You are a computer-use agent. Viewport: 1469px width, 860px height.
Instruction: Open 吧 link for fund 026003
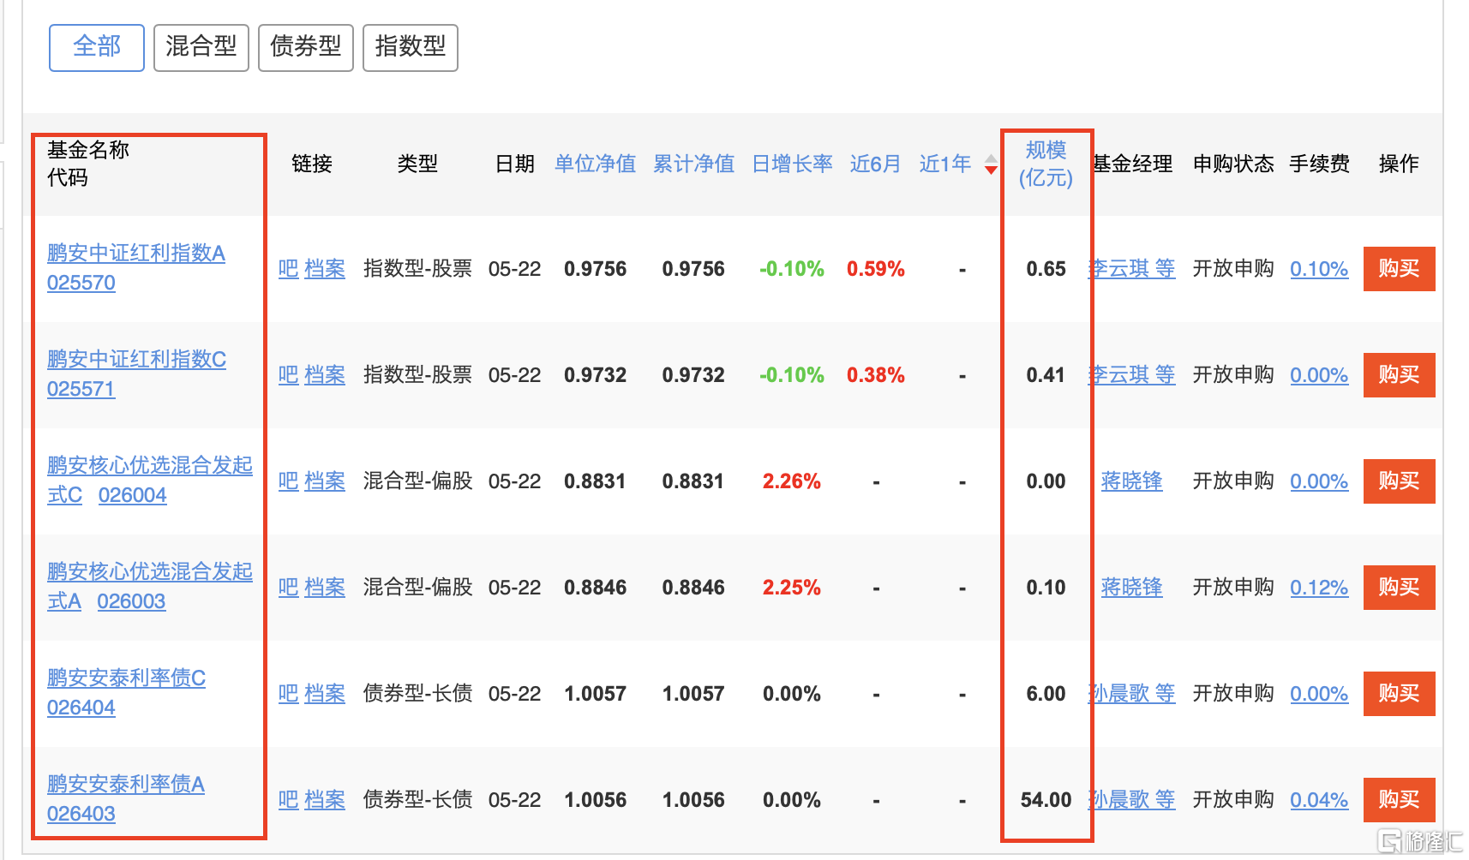point(289,588)
